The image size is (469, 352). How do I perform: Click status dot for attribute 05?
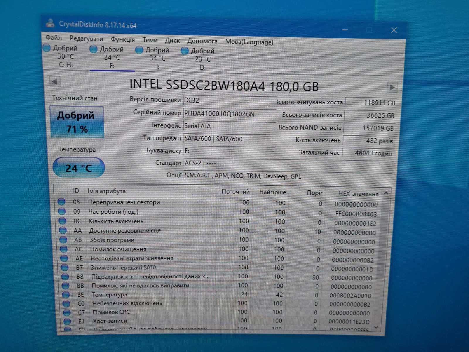pos(61,202)
